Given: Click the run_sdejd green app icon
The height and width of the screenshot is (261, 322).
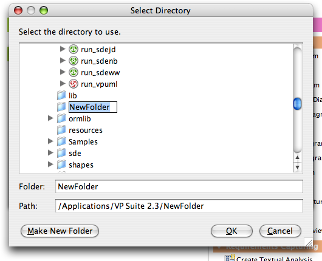Looking at the screenshot, I should coord(74,49).
